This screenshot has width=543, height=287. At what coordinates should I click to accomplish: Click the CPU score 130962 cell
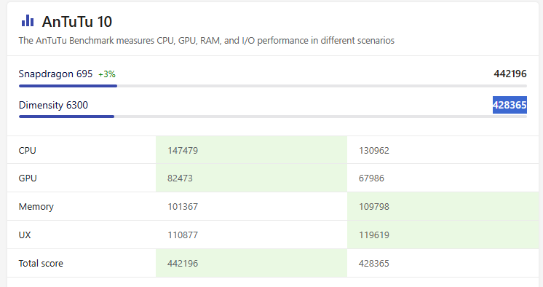pyautogui.click(x=443, y=150)
